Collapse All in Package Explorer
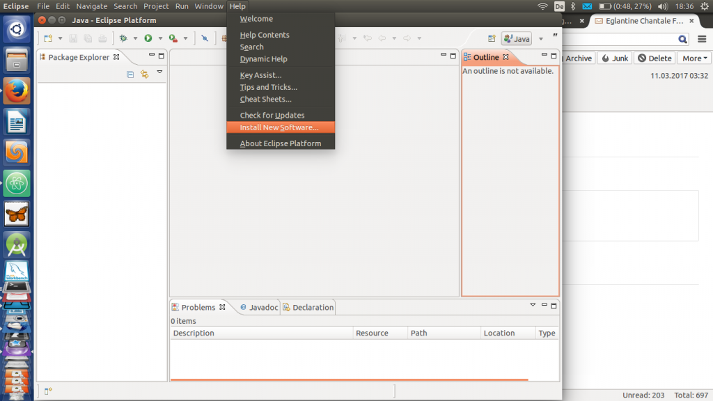The height and width of the screenshot is (401, 713). [130, 74]
